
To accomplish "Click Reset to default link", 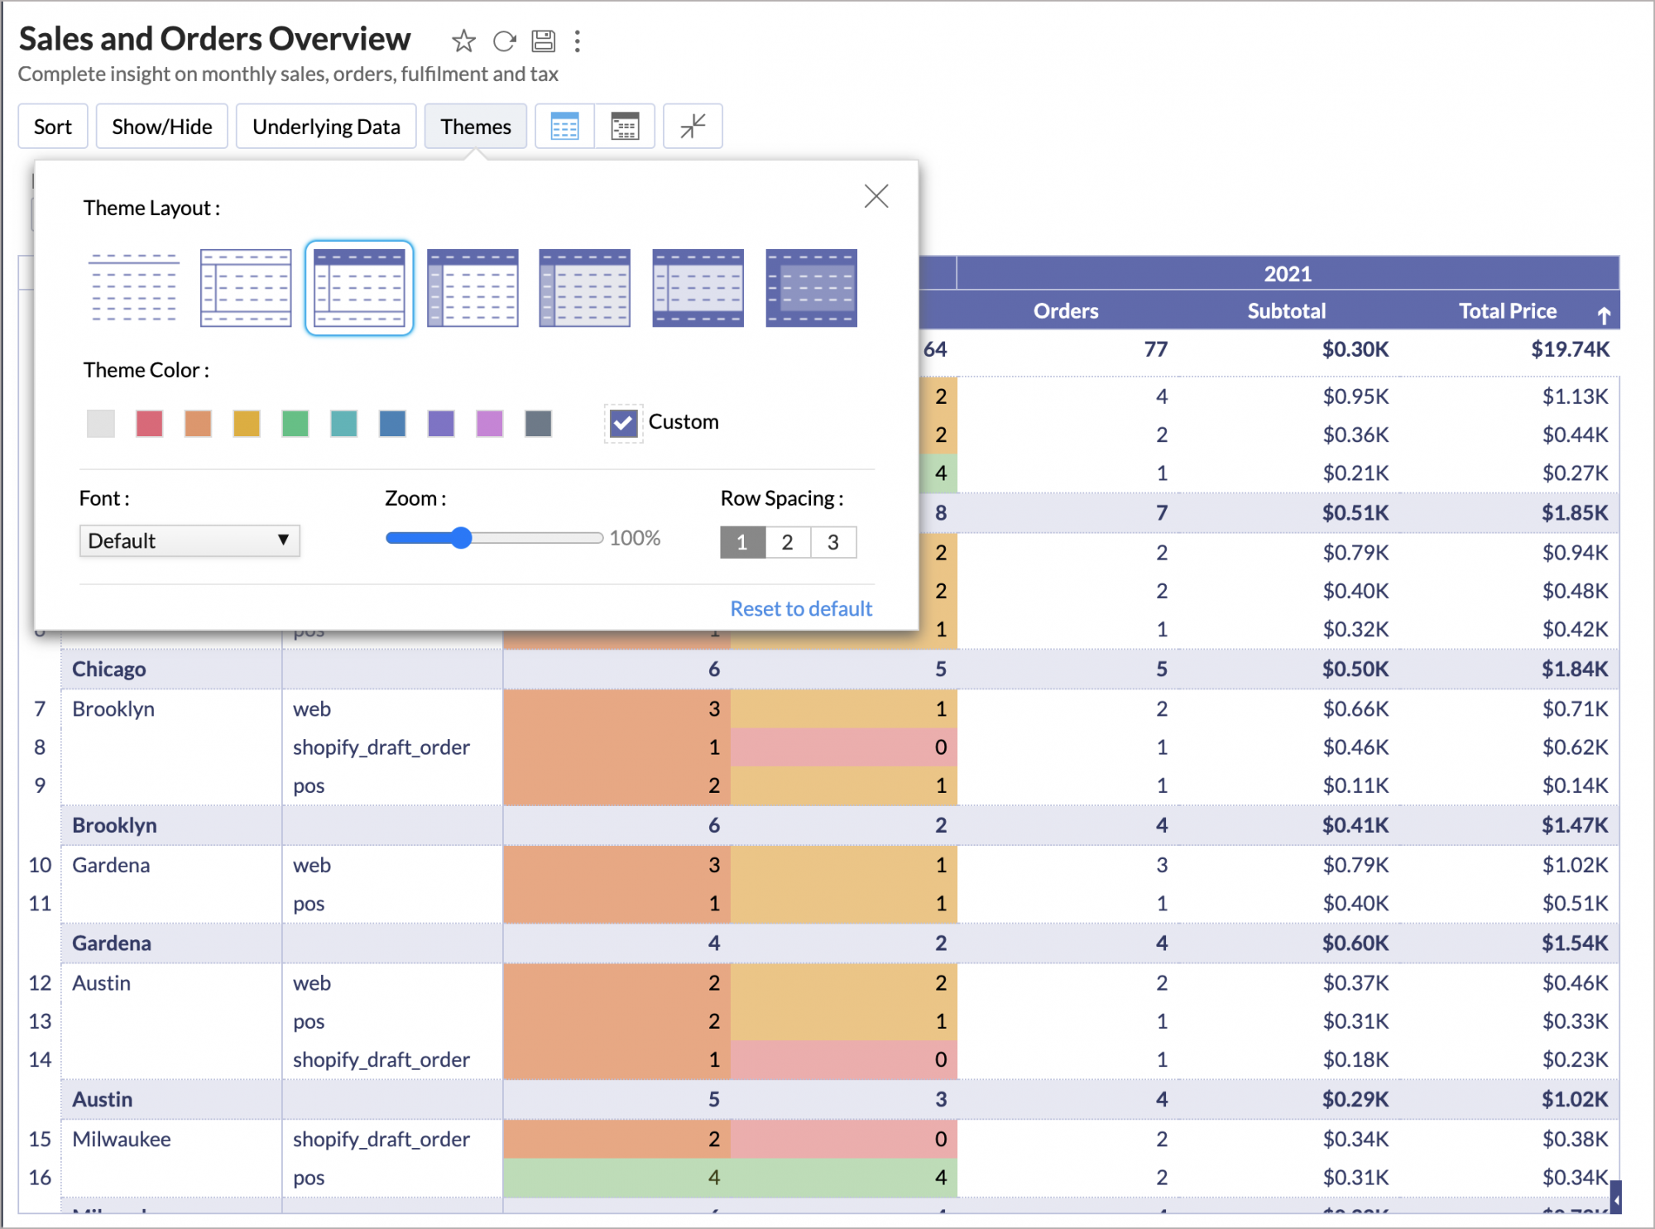I will click(801, 609).
